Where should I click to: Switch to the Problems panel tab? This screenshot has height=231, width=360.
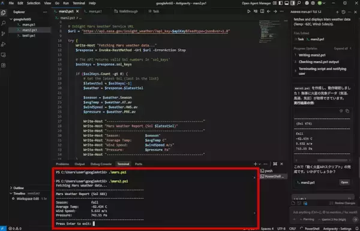[62, 164]
